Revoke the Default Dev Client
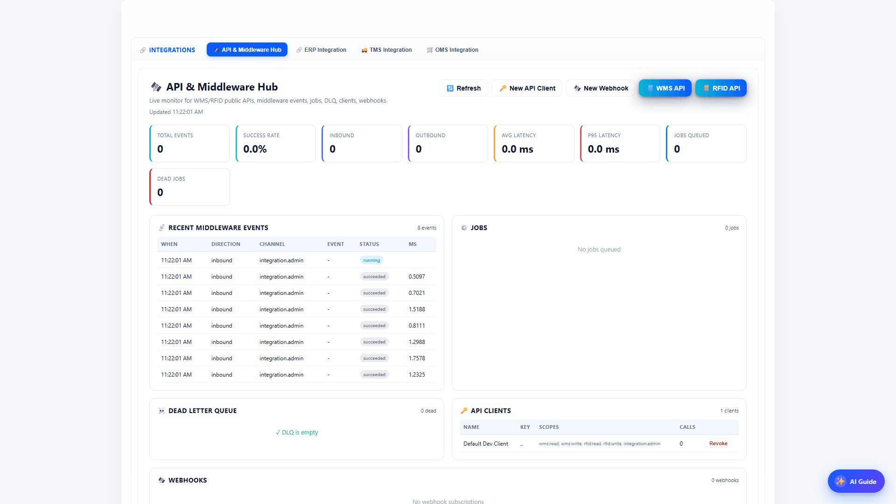The height and width of the screenshot is (504, 896). coord(718,444)
